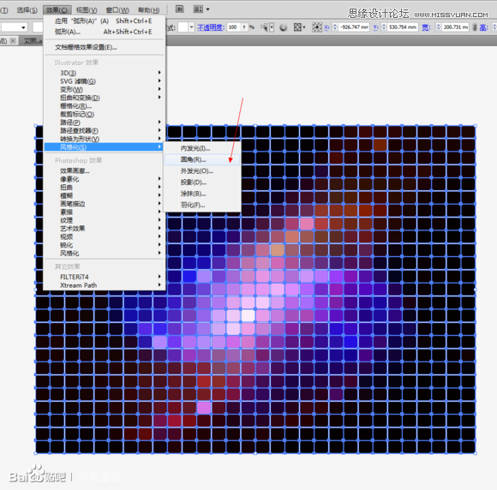Click the Arrange Documents icon
This screenshot has width=497, height=490.
pos(198,9)
